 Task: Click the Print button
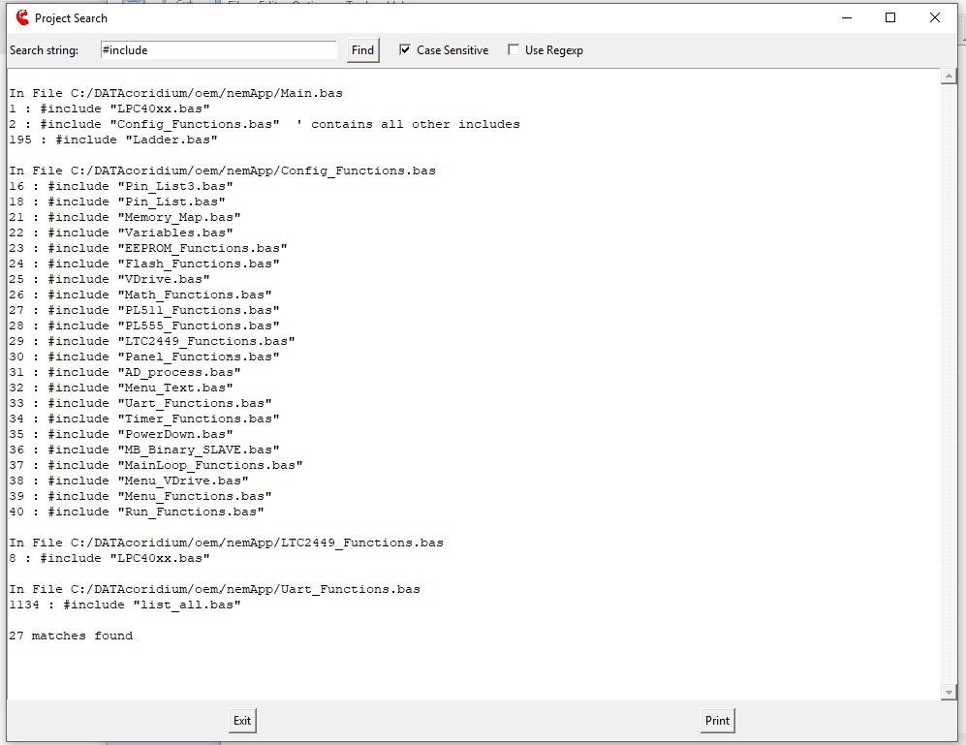717,720
